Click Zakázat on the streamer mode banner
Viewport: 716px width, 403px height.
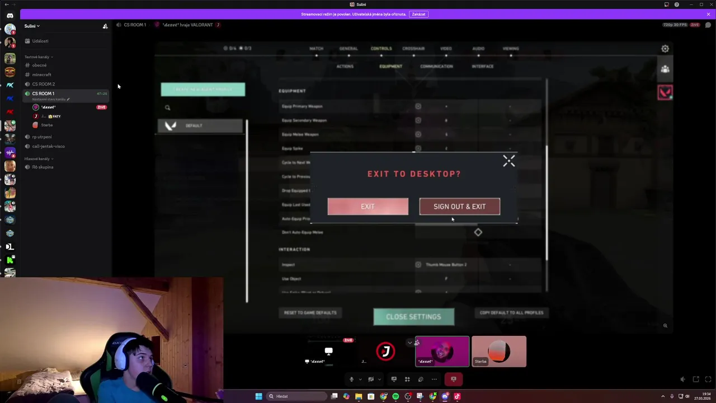point(418,14)
